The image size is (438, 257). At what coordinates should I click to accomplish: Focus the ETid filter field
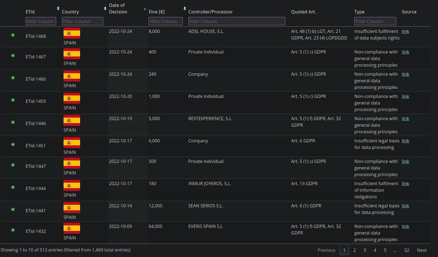[41, 21]
